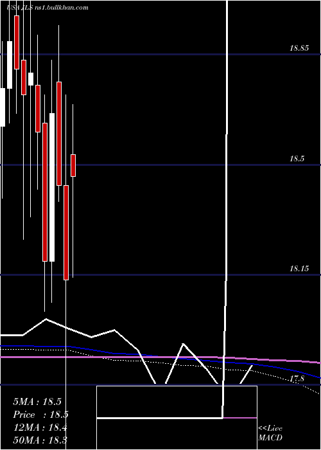The height and width of the screenshot is (450, 321).
Task: Click the 12MA : 18.4 legend text
Action: click(40, 428)
